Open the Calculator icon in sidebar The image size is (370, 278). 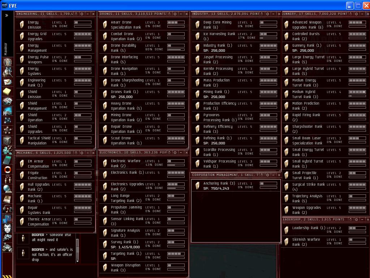pyautogui.click(x=8, y=160)
